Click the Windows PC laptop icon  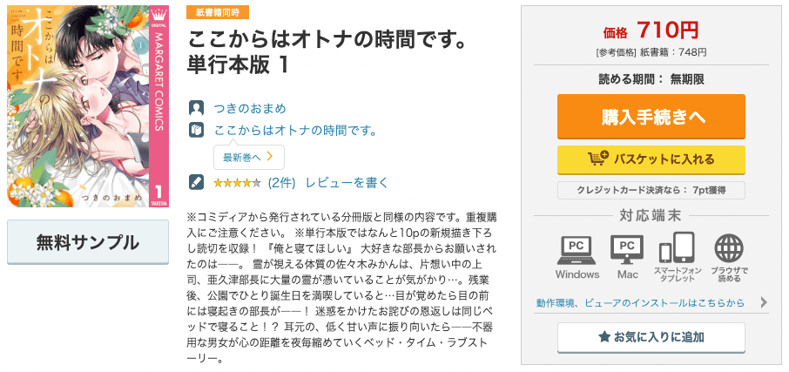click(577, 250)
